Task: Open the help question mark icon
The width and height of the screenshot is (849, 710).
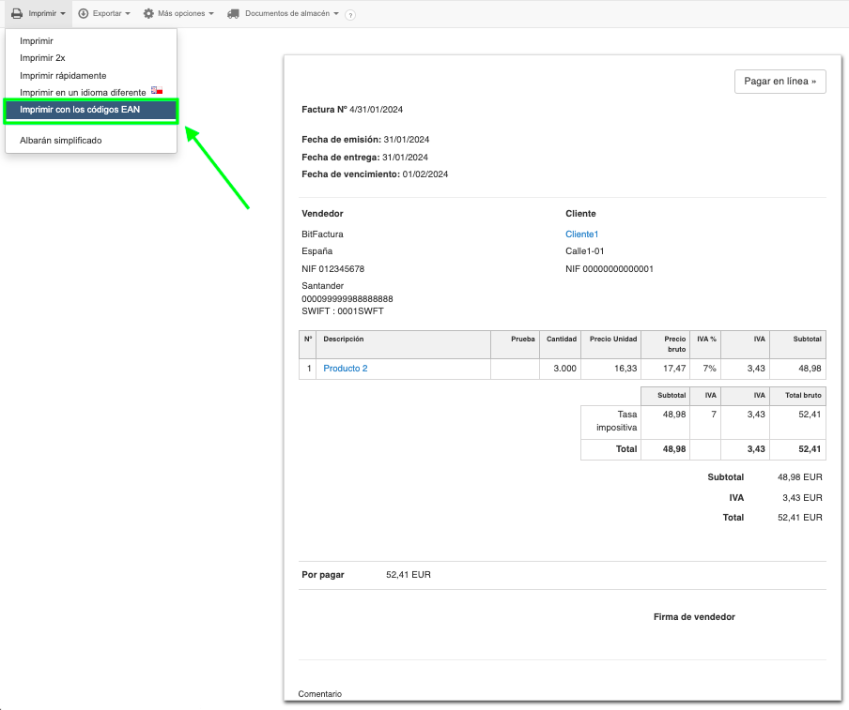Action: [350, 15]
